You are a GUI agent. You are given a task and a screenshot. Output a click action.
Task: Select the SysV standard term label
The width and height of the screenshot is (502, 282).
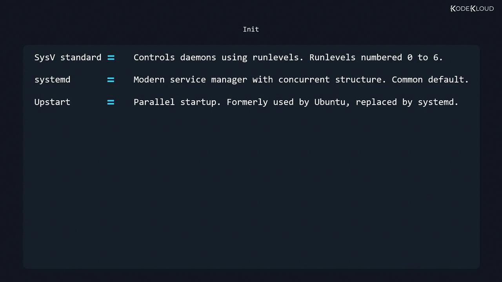pos(68,58)
